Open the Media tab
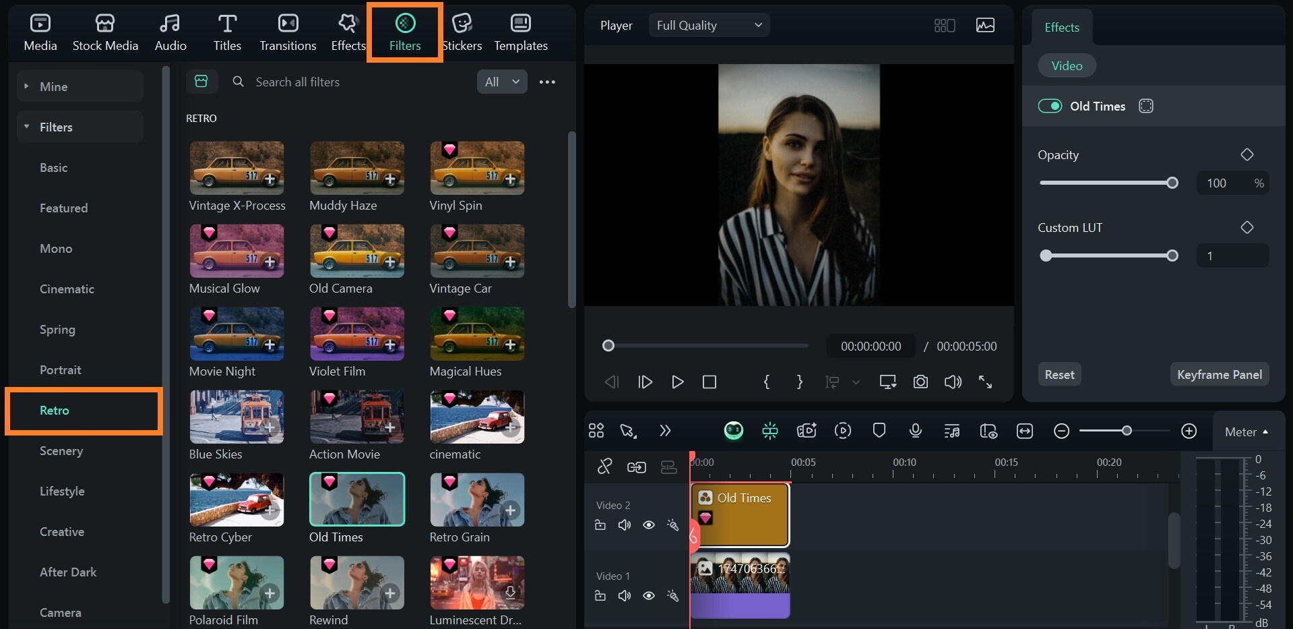This screenshot has width=1293, height=629. (40, 32)
